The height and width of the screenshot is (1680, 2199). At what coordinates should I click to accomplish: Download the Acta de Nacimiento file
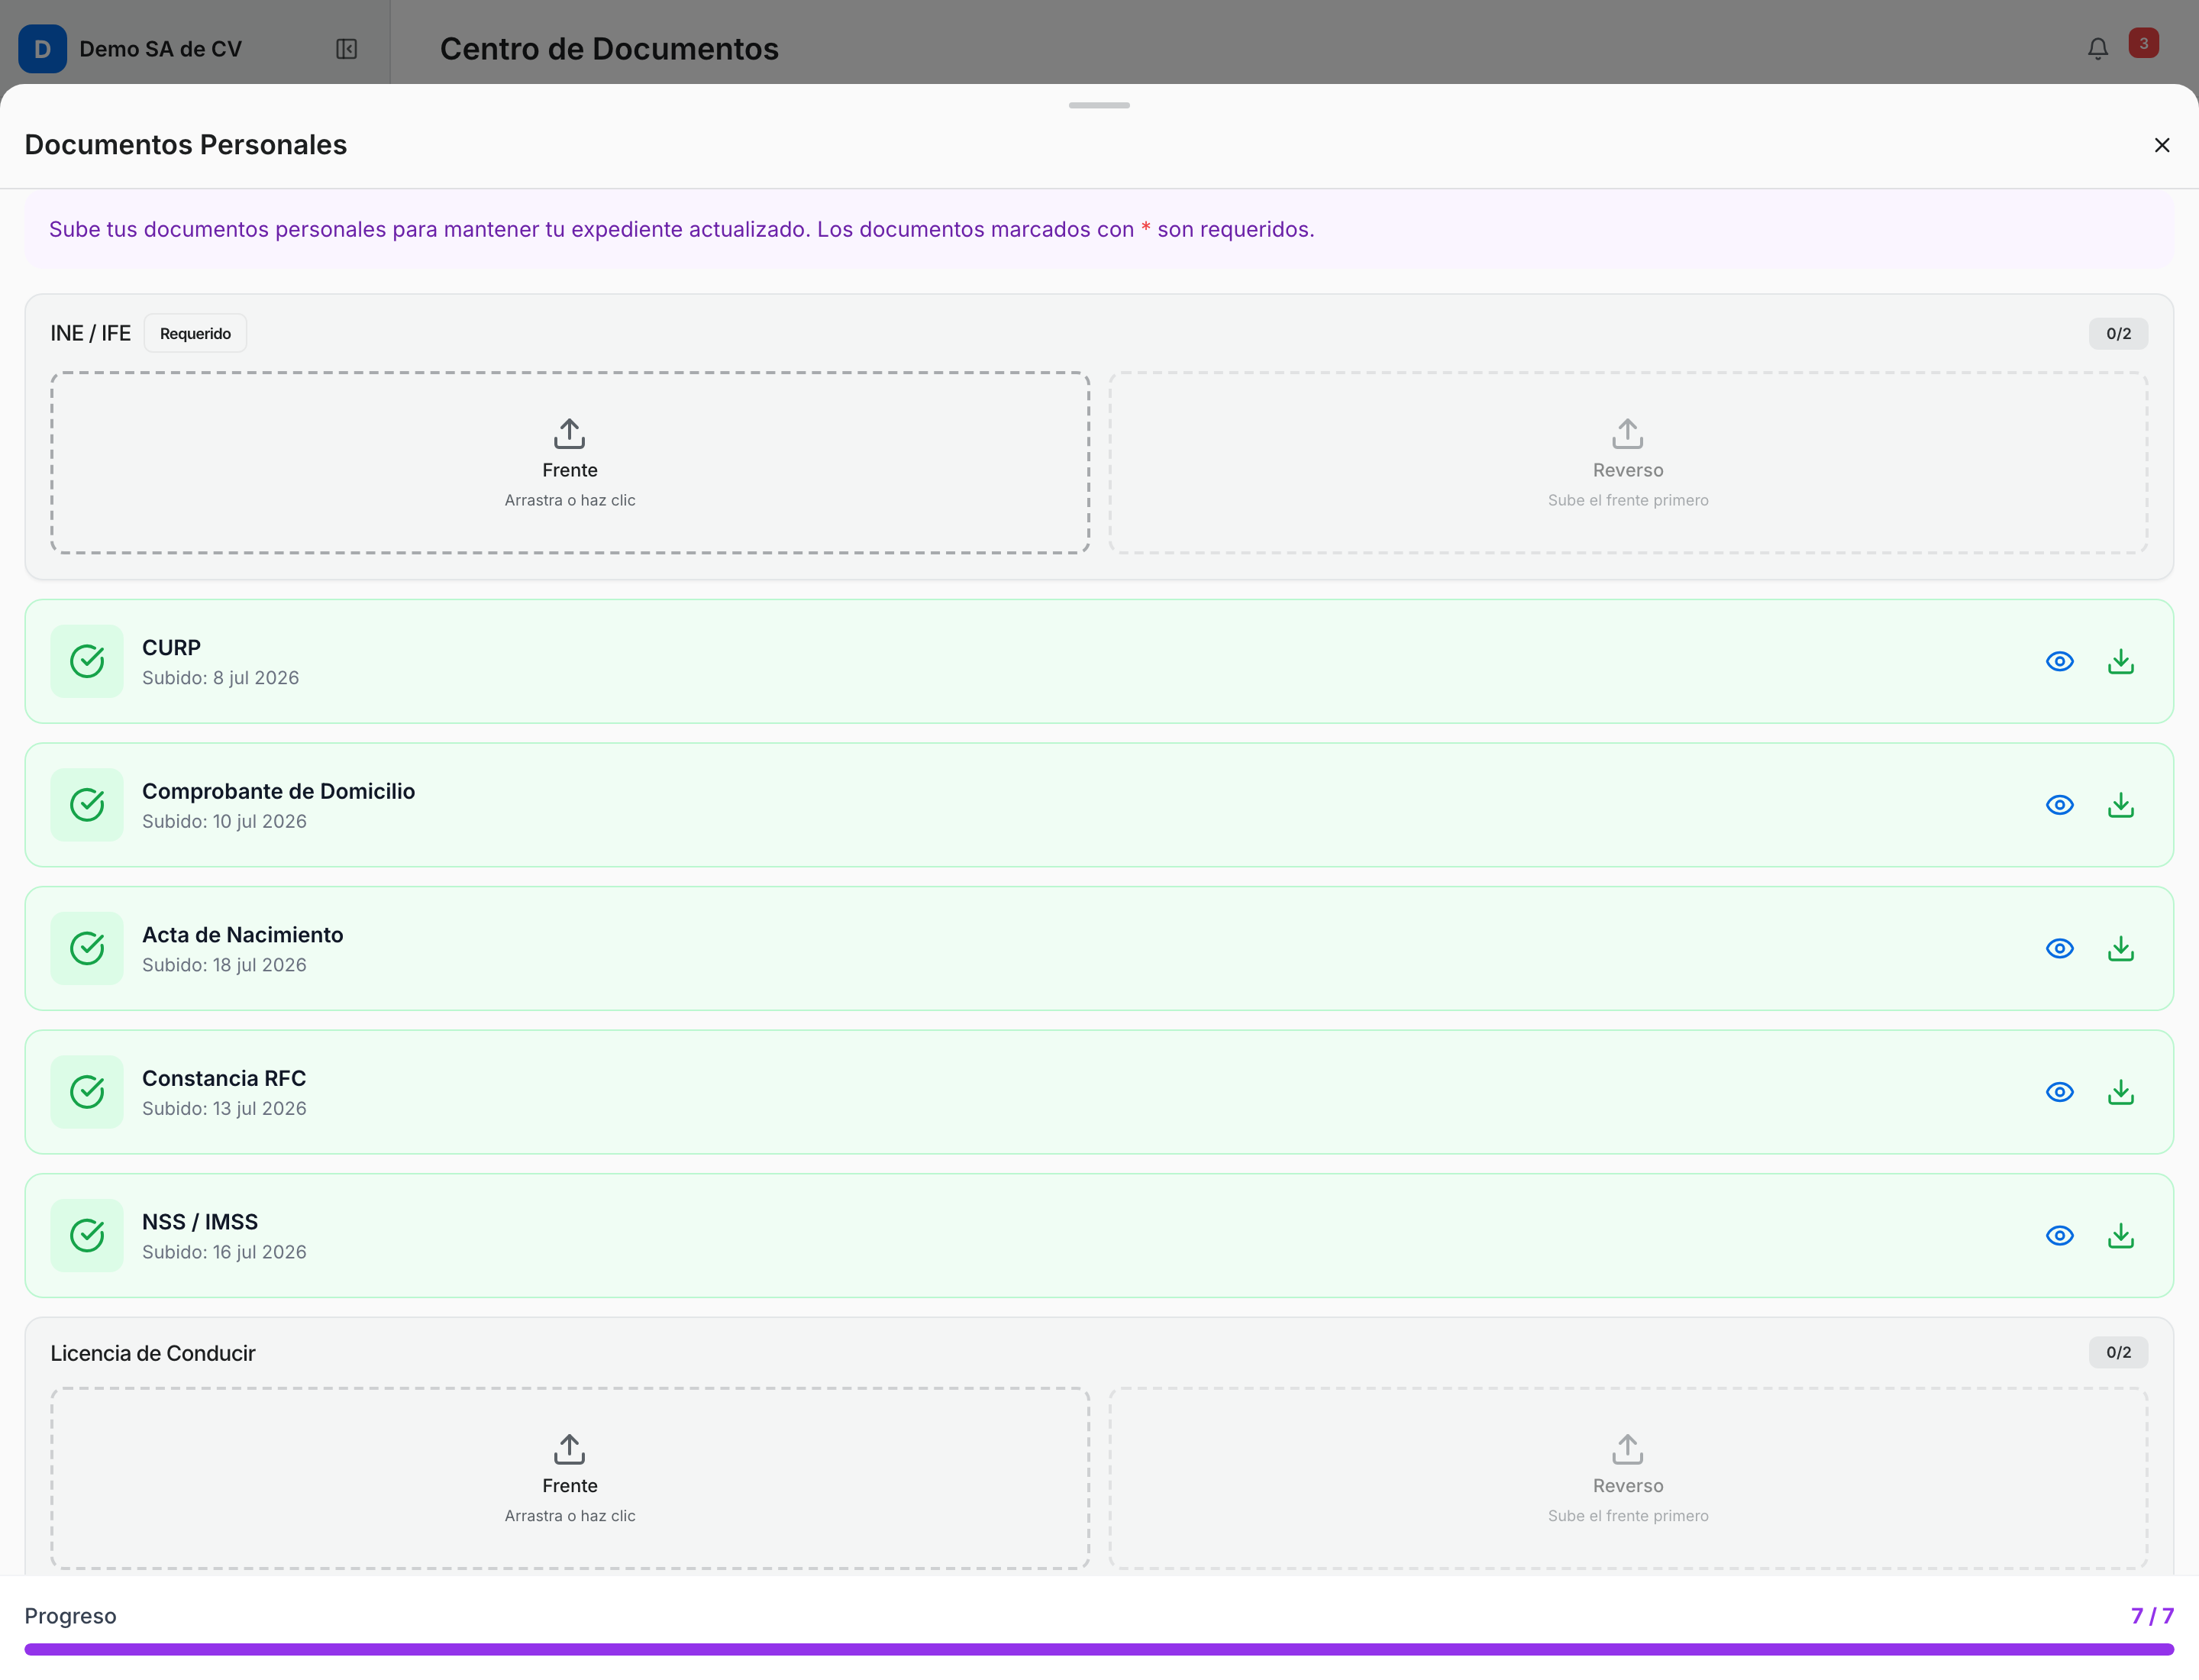[2120, 948]
